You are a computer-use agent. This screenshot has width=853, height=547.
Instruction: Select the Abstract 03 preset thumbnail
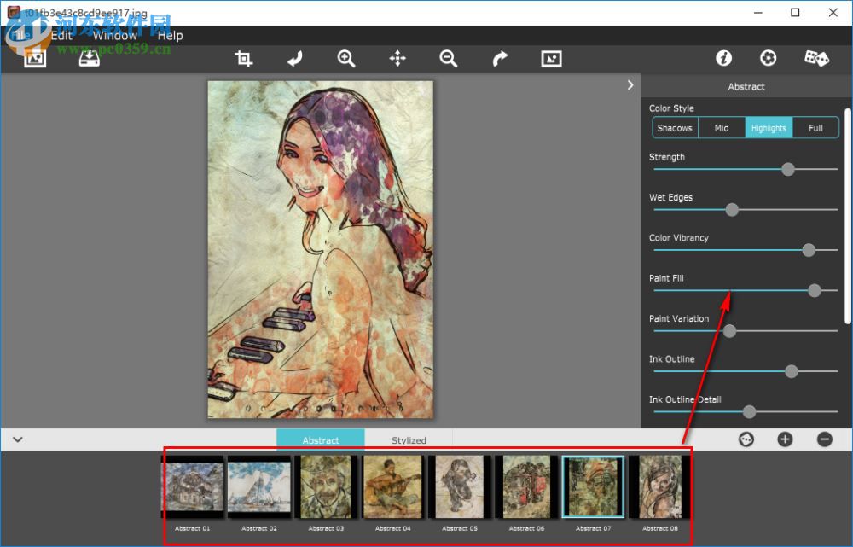point(326,486)
